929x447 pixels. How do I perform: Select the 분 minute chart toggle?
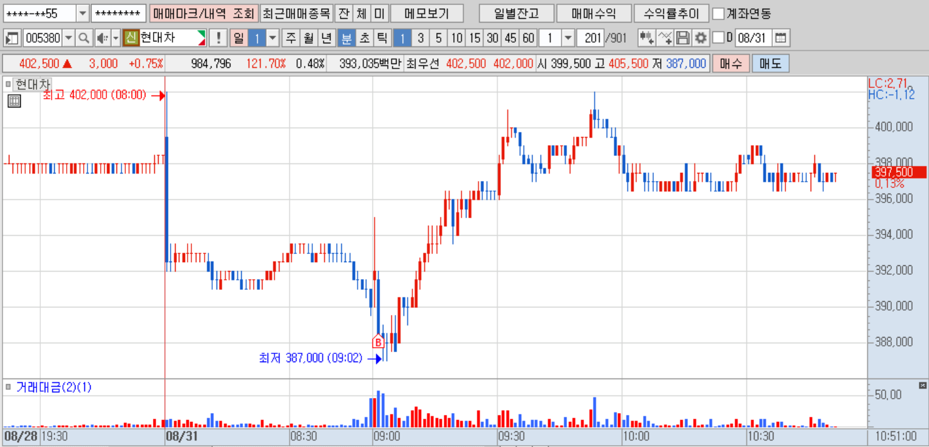346,38
